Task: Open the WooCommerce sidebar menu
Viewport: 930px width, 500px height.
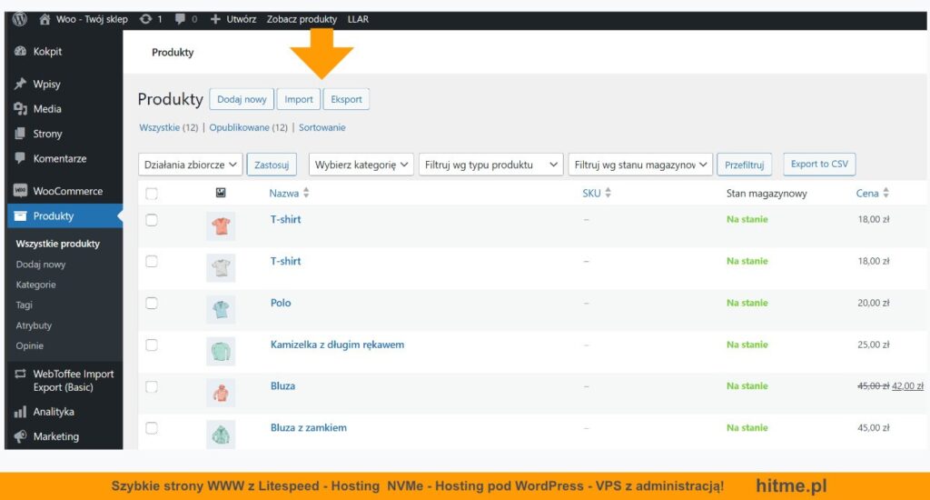Action: (67, 191)
